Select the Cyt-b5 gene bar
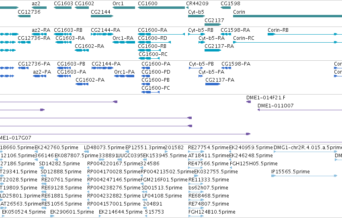Image resolution: width=342 pixels, height=218 pixels. tap(197, 16)
